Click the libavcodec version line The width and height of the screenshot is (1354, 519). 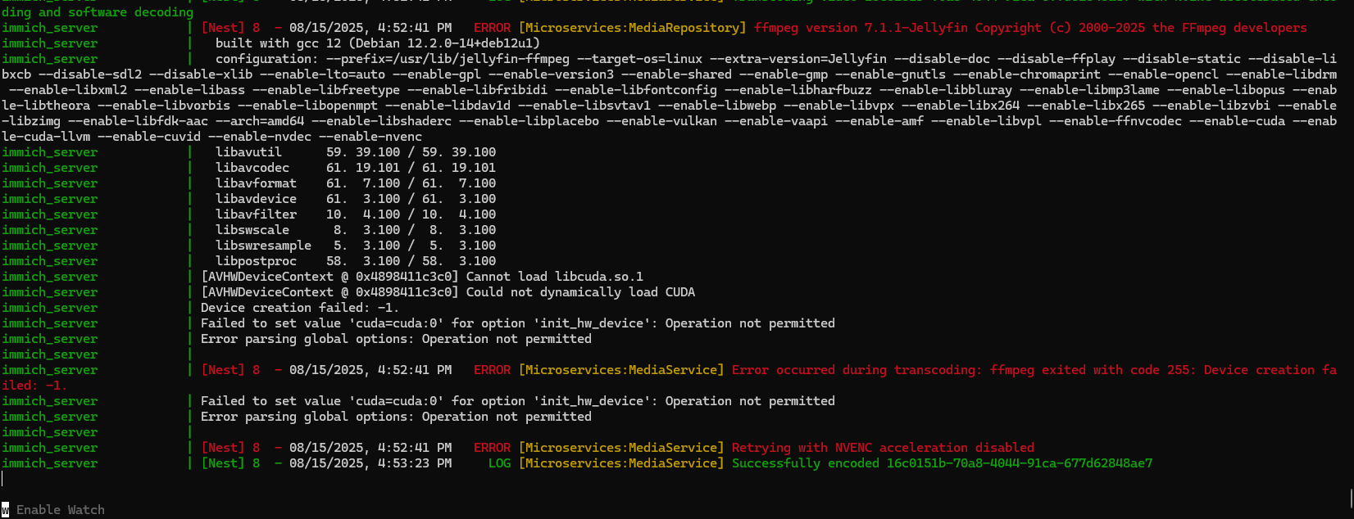click(355, 168)
